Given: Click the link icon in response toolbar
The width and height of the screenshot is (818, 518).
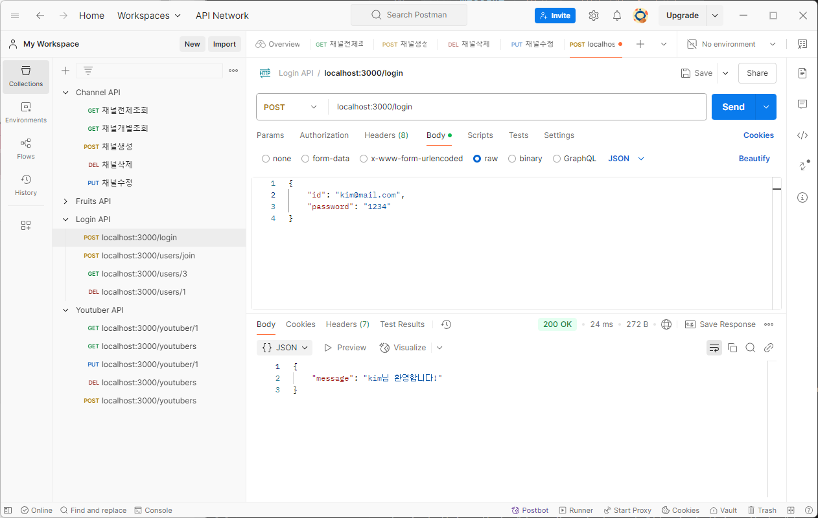Looking at the screenshot, I should [769, 348].
